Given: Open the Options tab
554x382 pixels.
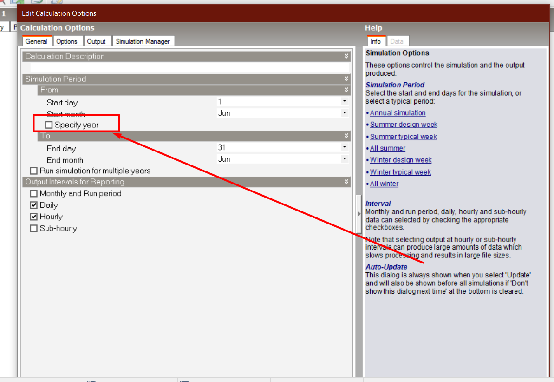Looking at the screenshot, I should pos(66,41).
